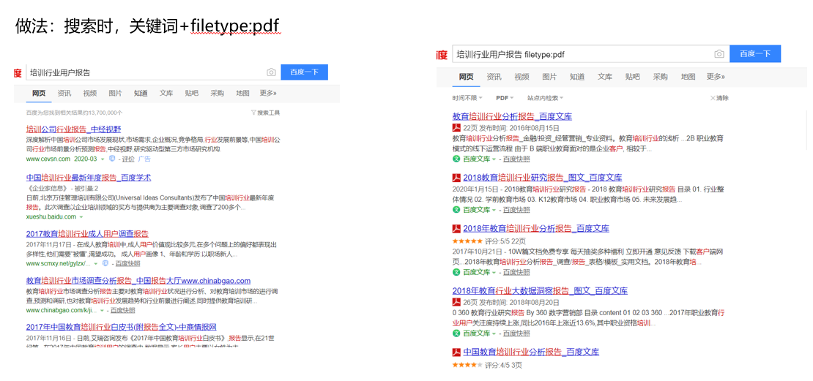Open the PDF file-type filter dropdown
The image size is (813, 381).
[x=505, y=98]
